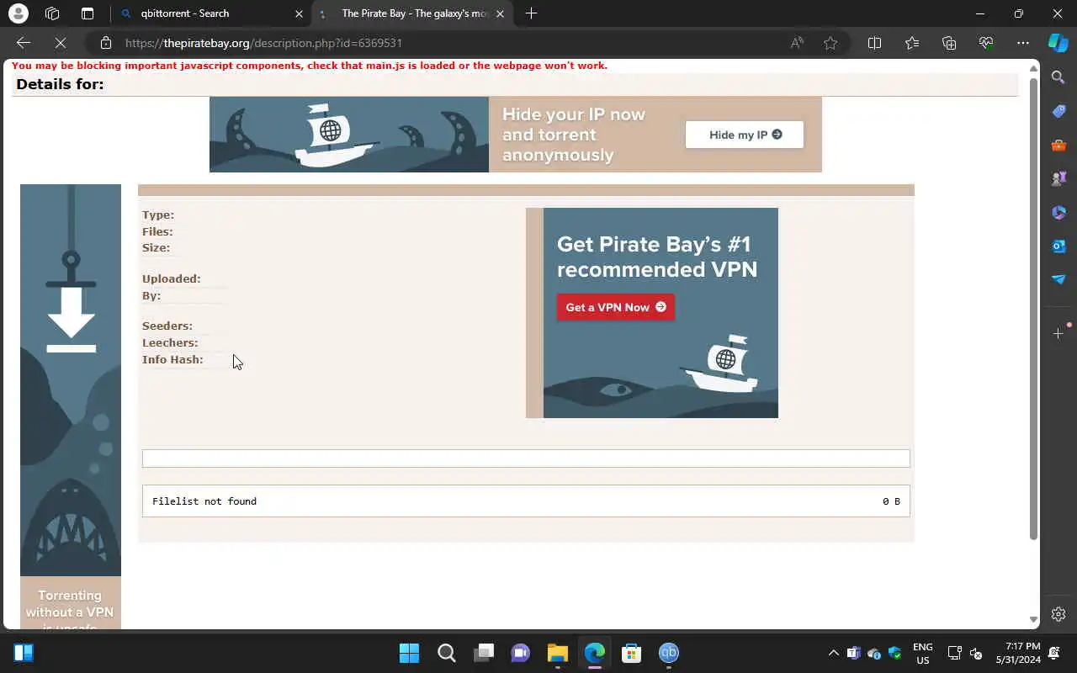The width and height of the screenshot is (1077, 673).
Task: Open Settings and more menu
Action: (x=1023, y=43)
